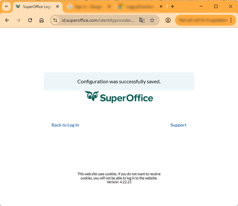Open the translate this page icon
This screenshot has height=206, width=238.
(x=142, y=20)
